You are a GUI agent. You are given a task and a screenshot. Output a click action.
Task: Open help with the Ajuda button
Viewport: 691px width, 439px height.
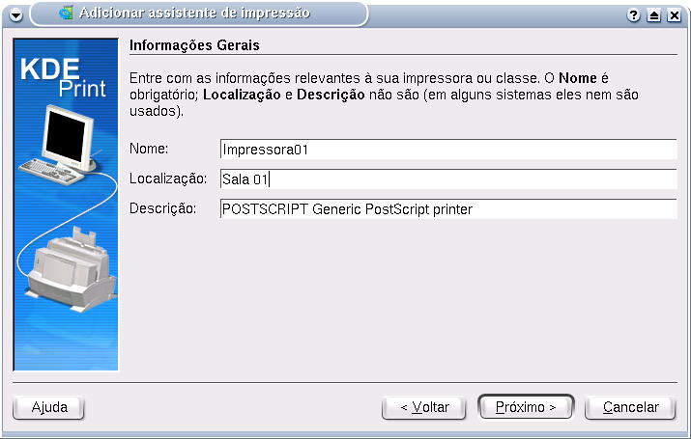pyautogui.click(x=48, y=408)
